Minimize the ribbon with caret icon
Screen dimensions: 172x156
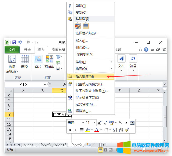click(x=140, y=50)
